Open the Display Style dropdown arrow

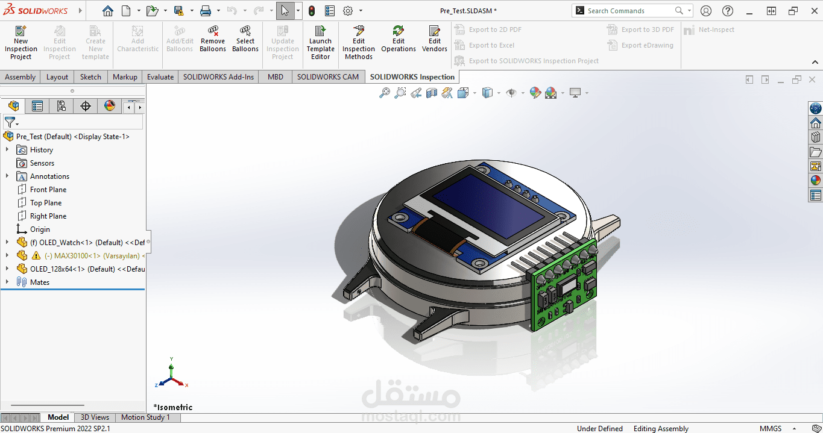pyautogui.click(x=499, y=93)
